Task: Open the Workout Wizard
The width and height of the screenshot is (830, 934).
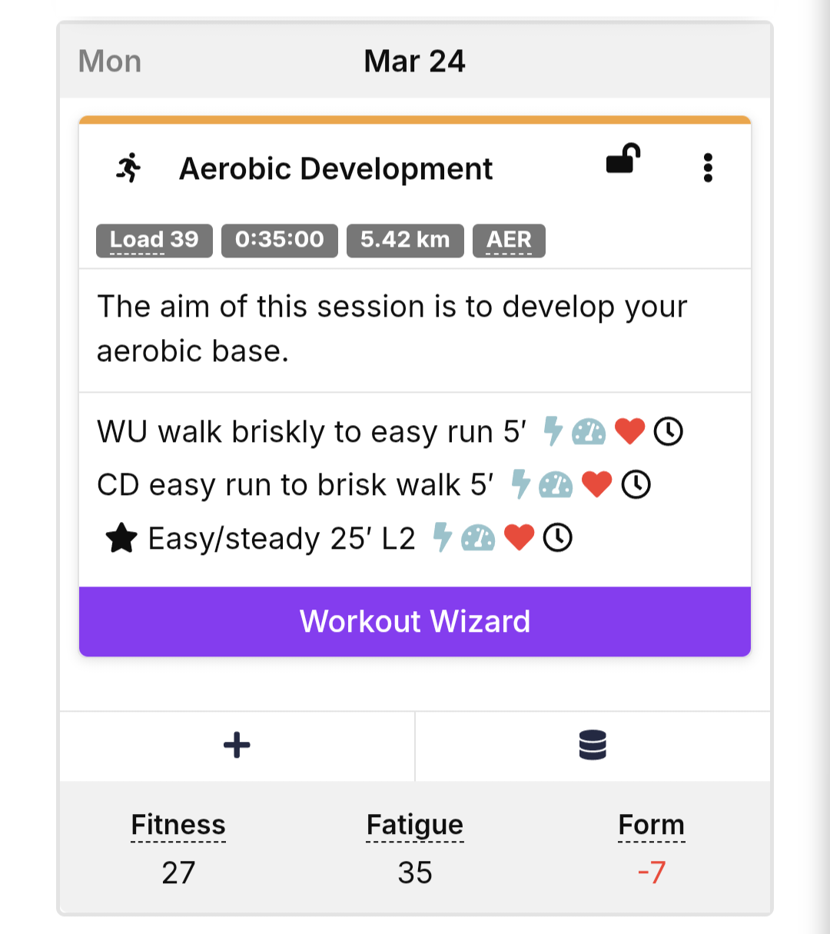Action: point(415,621)
